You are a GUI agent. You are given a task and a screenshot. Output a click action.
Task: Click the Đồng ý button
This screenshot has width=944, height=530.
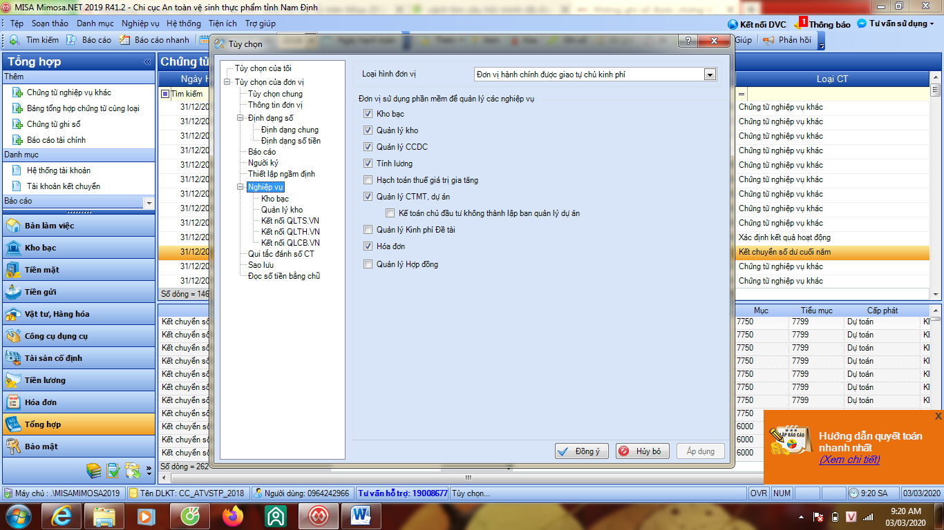(581, 451)
